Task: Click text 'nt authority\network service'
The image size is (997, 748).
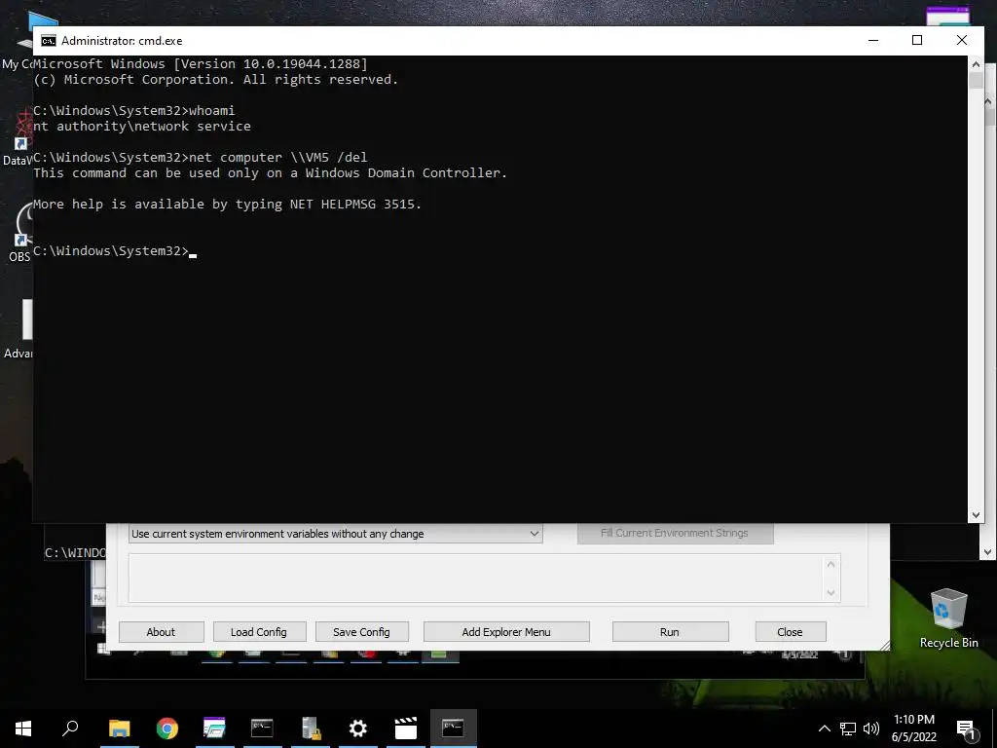Action: click(142, 127)
